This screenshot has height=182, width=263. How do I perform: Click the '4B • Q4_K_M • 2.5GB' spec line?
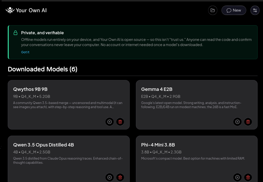tap(32, 152)
